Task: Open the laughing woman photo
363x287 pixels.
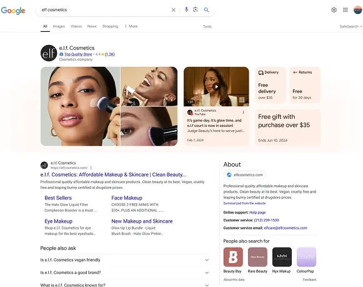Action: coord(149,86)
